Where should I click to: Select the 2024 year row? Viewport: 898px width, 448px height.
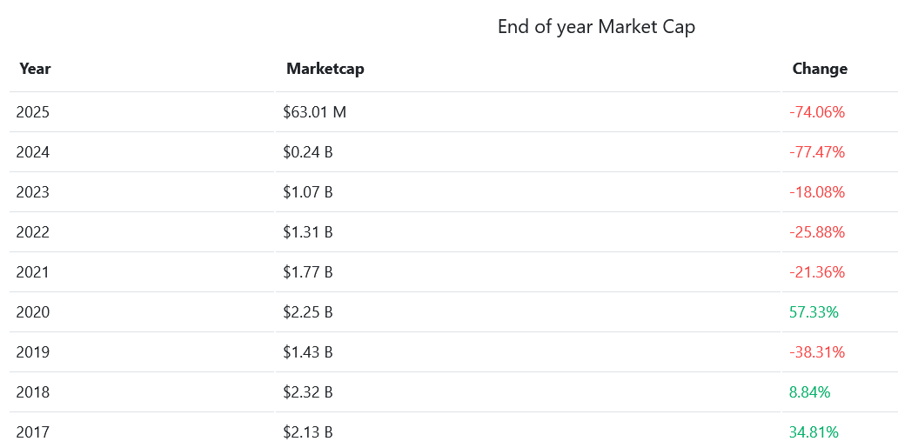click(33, 152)
